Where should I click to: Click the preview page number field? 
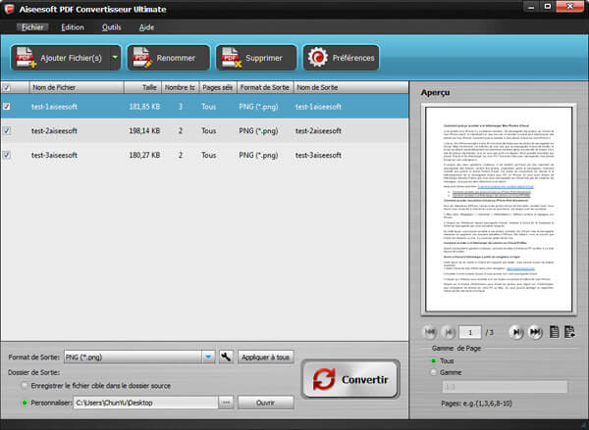click(470, 332)
